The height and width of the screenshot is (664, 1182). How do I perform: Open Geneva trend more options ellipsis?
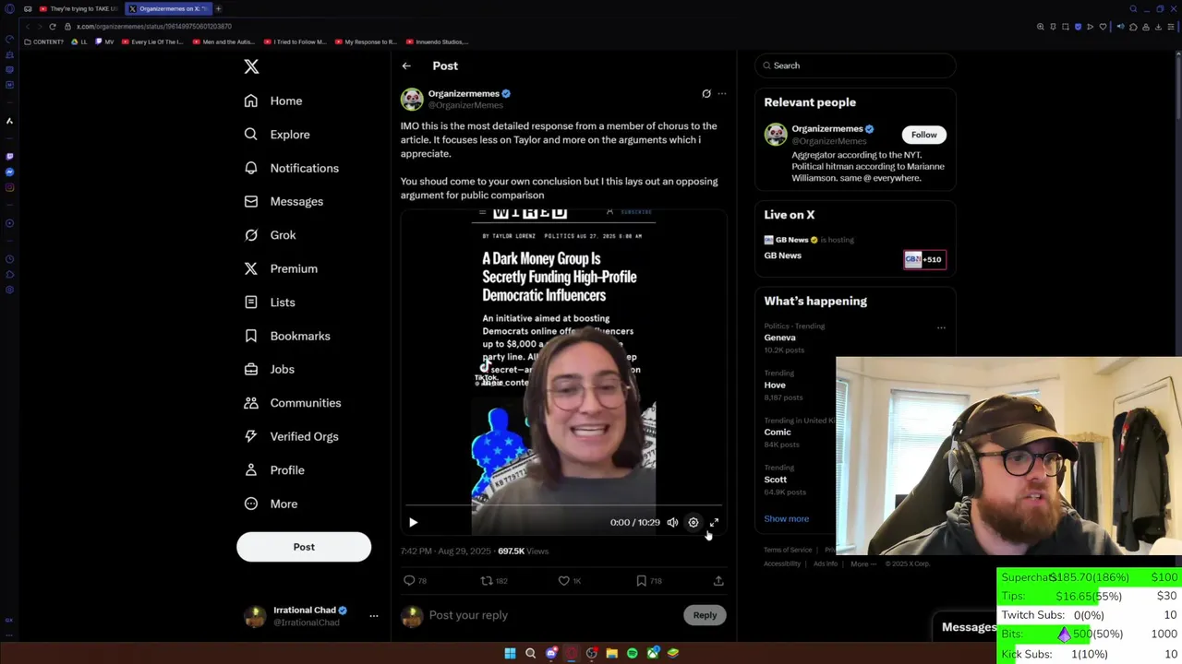pos(941,327)
